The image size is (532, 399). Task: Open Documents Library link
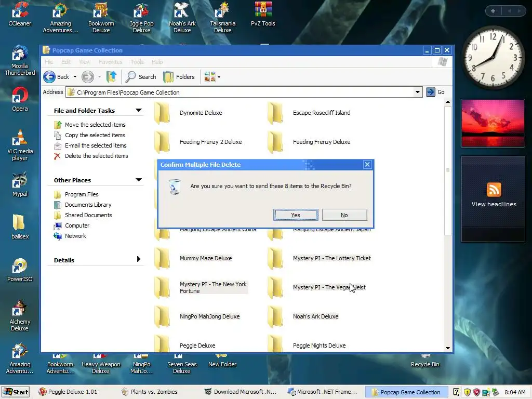[88, 205]
